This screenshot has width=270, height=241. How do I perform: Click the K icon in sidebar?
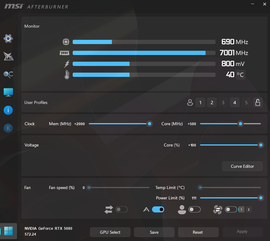click(x=8, y=128)
